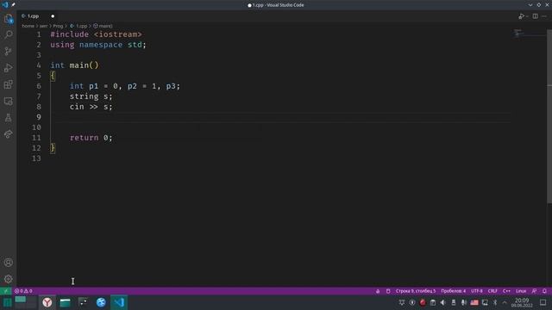This screenshot has height=310, width=552.
Task: Click the virtual desktop pager on taskbar
Action: 26,302
